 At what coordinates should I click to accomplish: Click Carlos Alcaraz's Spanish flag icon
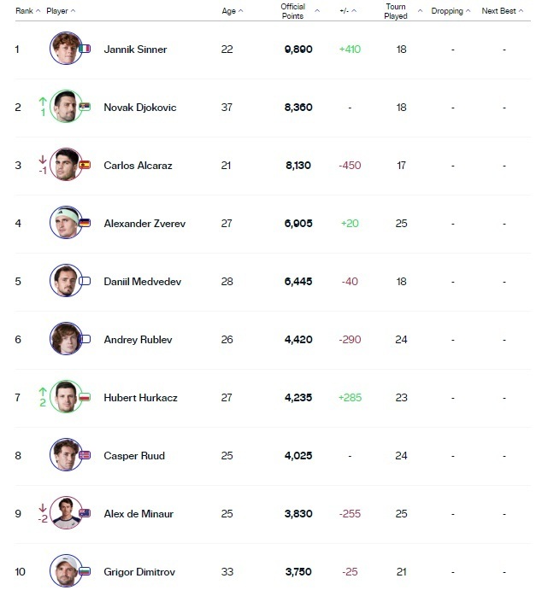84,165
